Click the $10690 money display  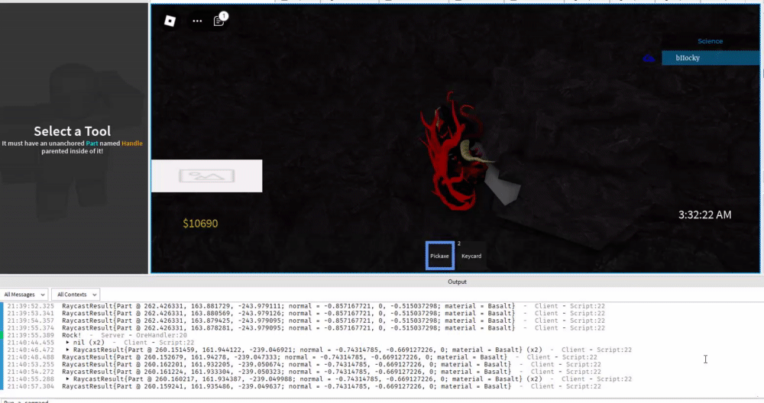200,224
